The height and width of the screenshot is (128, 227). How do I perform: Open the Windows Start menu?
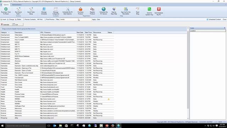tap(2, 126)
